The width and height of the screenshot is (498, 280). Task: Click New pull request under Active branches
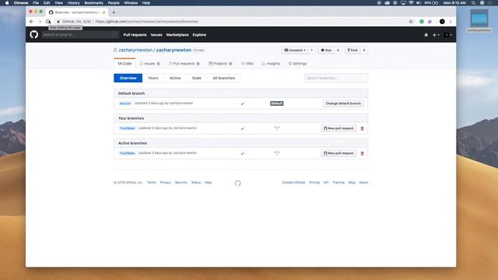[x=338, y=153]
